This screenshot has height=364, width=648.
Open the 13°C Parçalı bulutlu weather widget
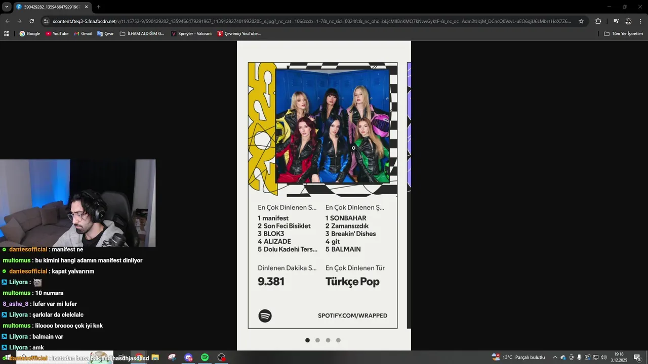pos(518,357)
